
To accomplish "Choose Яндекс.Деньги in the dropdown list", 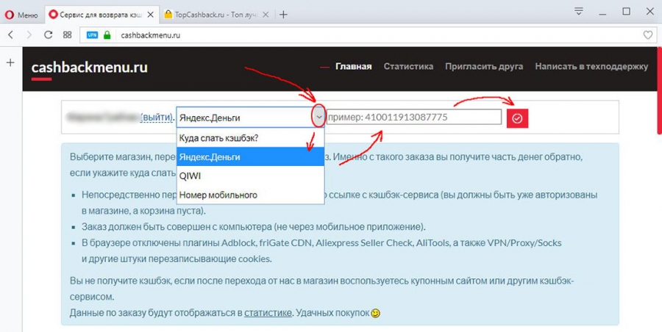I will click(250, 156).
